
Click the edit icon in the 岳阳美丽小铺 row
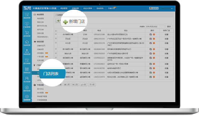click(150, 58)
